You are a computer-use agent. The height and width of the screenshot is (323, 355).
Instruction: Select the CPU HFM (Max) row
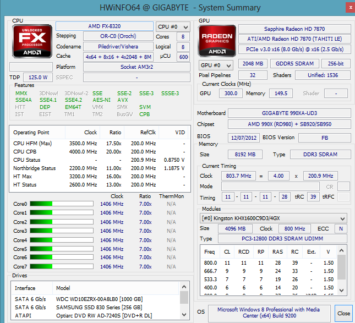(100, 144)
